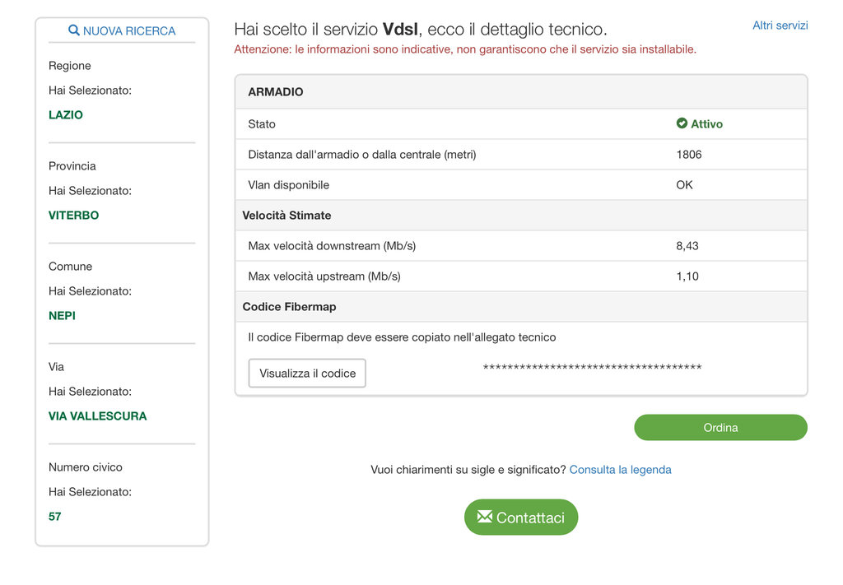843x585 pixels.
Task: Click the green checkmark icon beside Attivo
Action: pos(682,123)
